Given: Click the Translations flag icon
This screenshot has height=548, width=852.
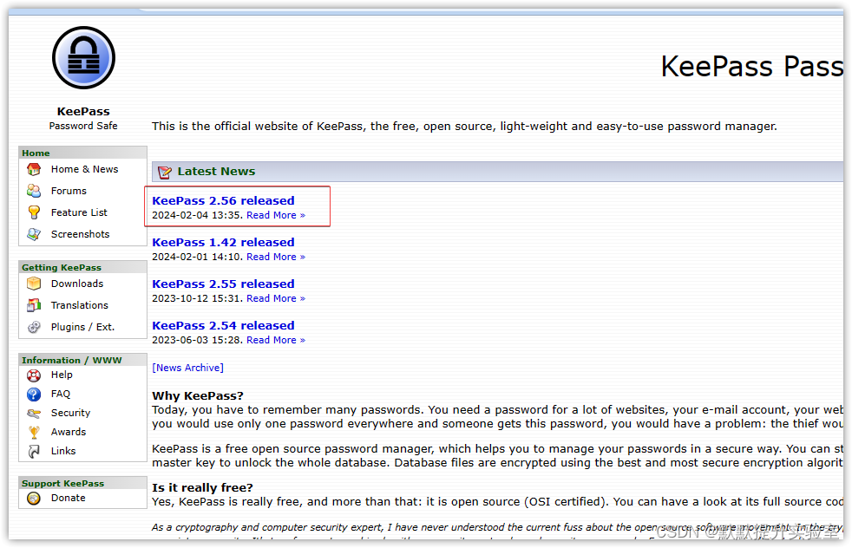Looking at the screenshot, I should pyautogui.click(x=34, y=305).
